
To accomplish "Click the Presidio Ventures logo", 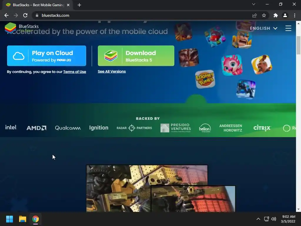I will [x=175, y=128].
